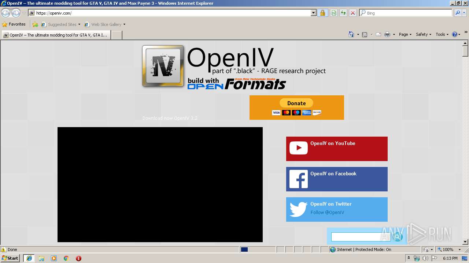Click the Stop loading icon
469x263 pixels.
[352, 13]
